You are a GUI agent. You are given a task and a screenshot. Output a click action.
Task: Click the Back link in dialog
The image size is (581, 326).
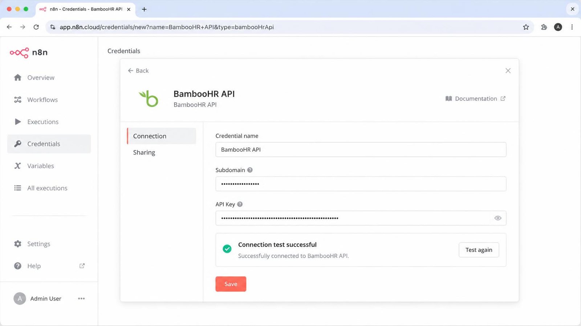(138, 71)
